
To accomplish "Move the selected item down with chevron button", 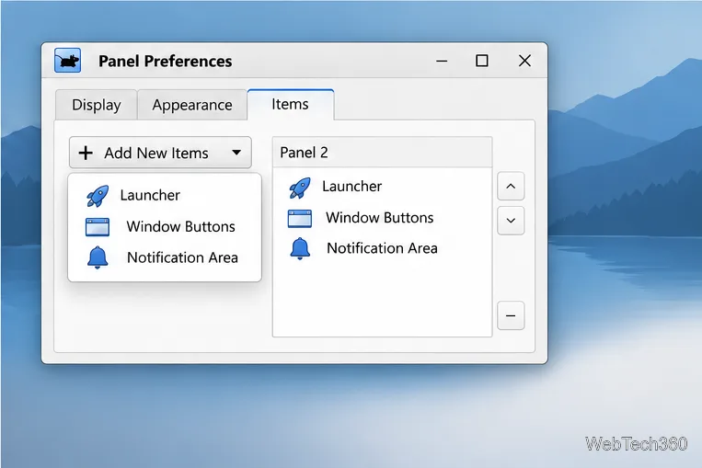I will pos(511,221).
